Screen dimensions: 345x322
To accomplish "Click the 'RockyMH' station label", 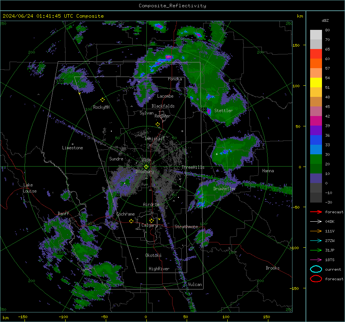I will (101, 107).
